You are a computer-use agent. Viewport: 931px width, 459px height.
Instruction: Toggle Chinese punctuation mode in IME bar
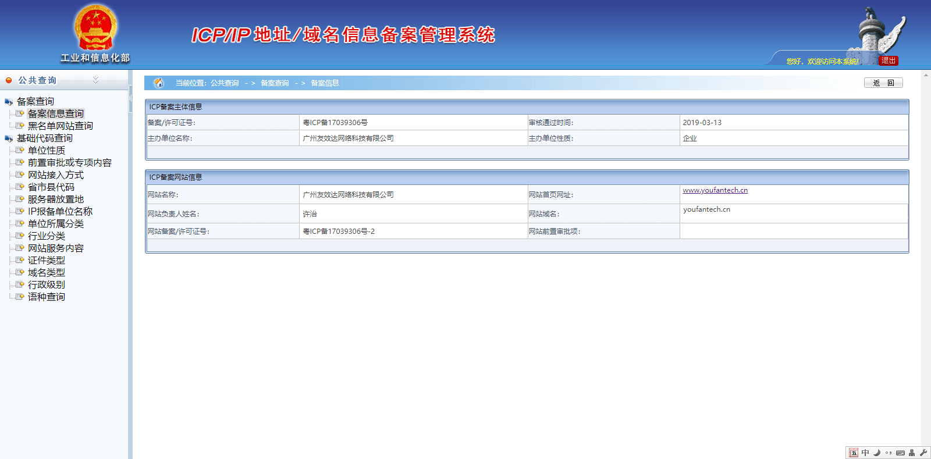(889, 453)
